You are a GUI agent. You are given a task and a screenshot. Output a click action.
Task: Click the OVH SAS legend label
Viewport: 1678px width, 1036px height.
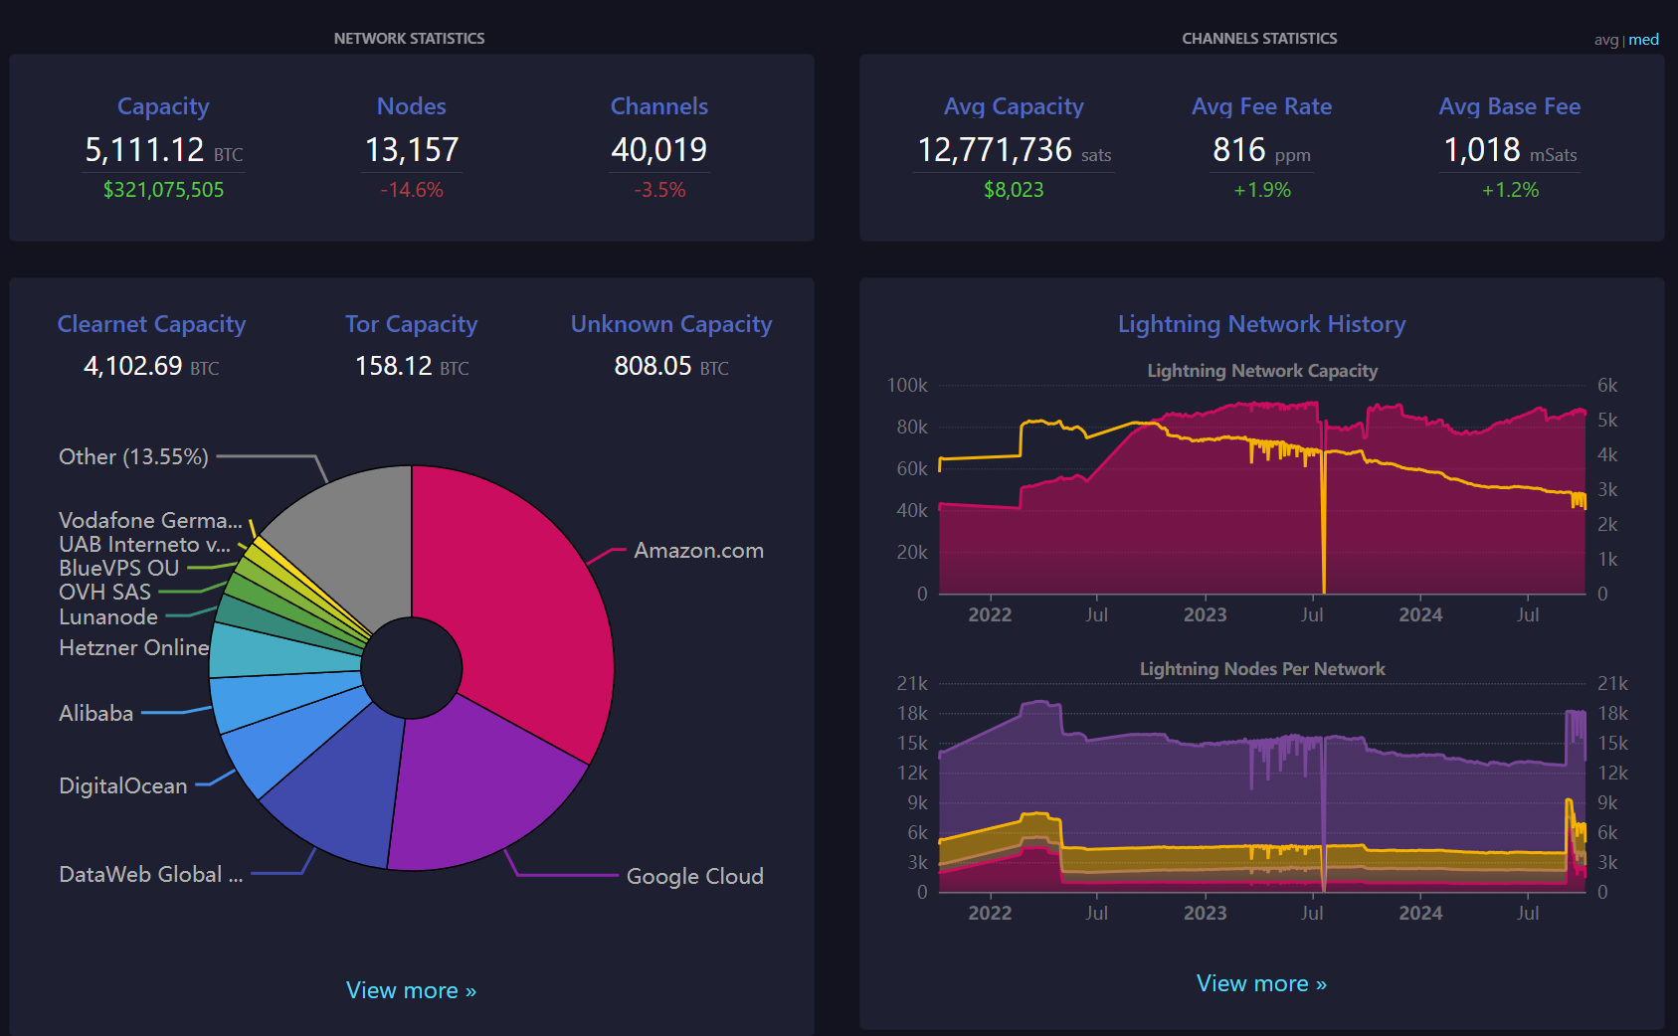(104, 592)
